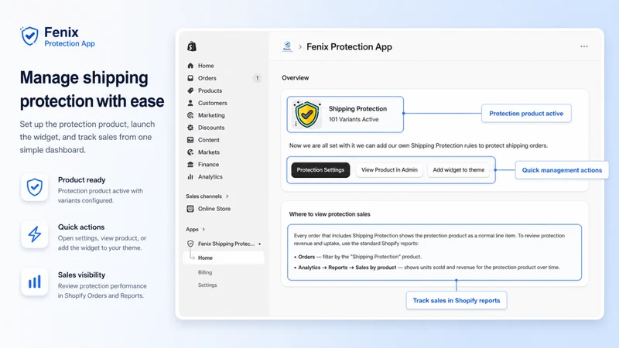Click the Quick actions lightning icon

tap(35, 234)
